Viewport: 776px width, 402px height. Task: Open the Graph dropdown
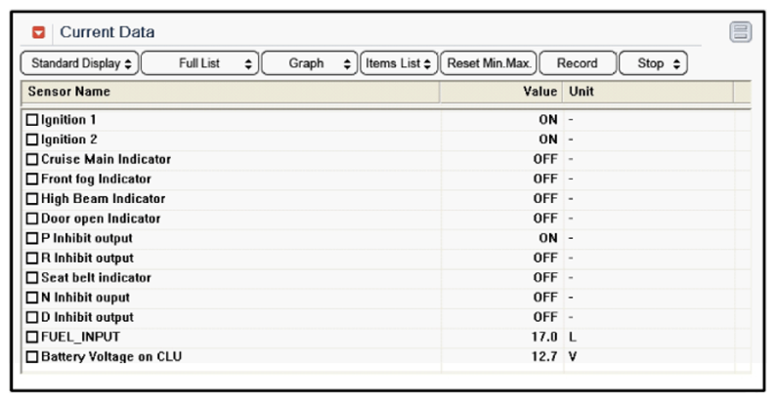pos(309,63)
